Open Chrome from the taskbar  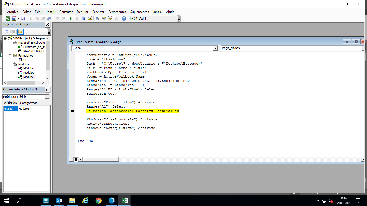[x=99, y=200]
